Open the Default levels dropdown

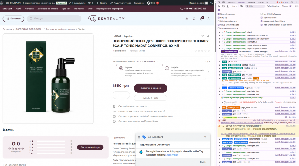coord(273,6)
